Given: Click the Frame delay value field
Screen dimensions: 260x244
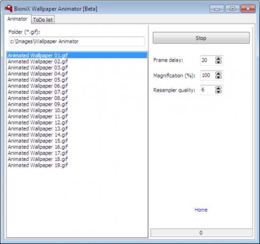Looking at the screenshot, I should (208, 61).
